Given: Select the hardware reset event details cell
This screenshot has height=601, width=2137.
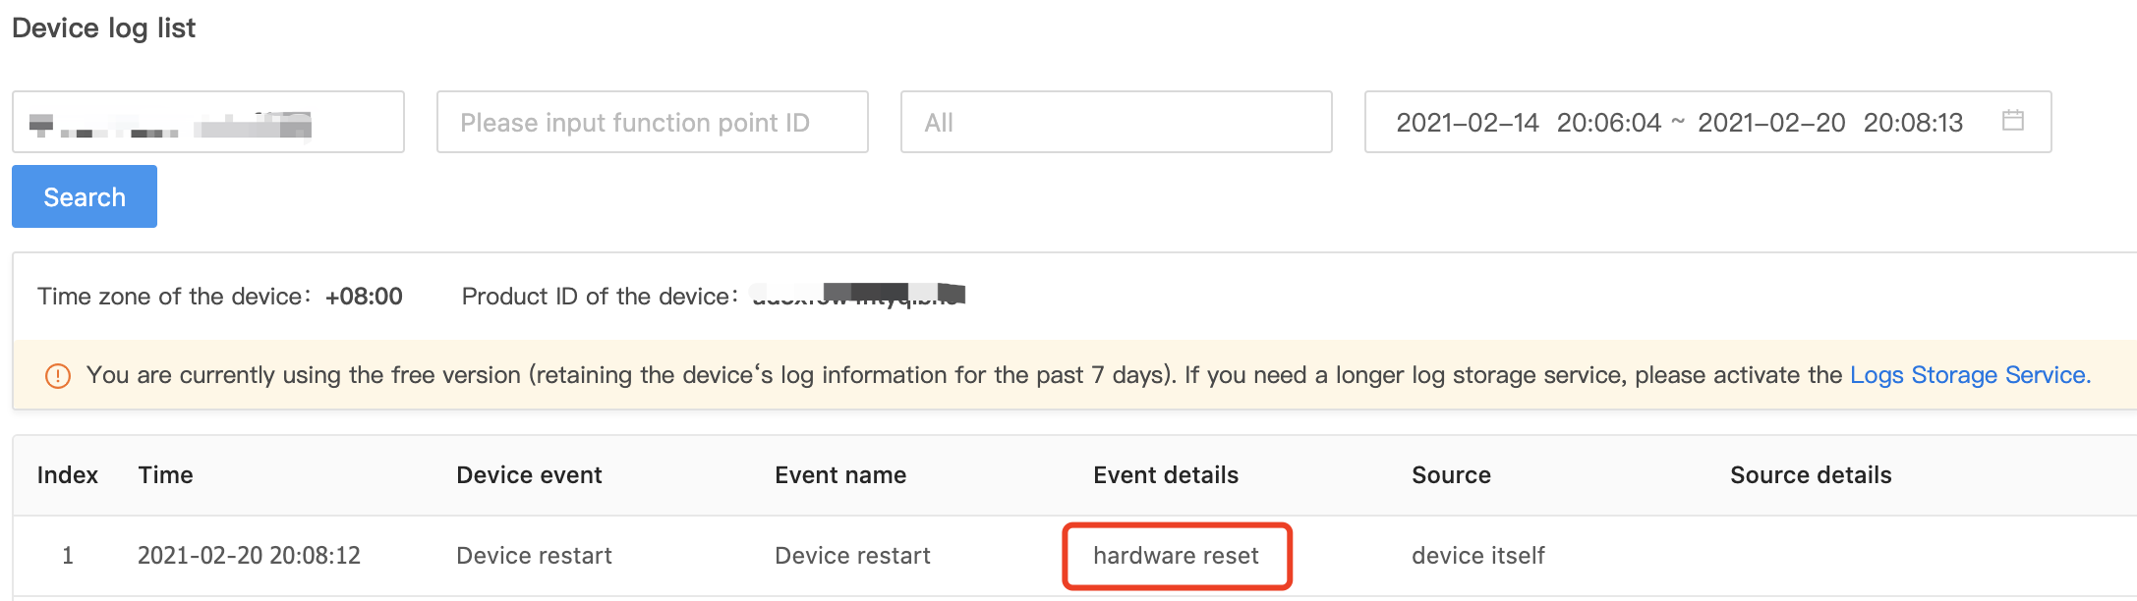Looking at the screenshot, I should tap(1177, 556).
